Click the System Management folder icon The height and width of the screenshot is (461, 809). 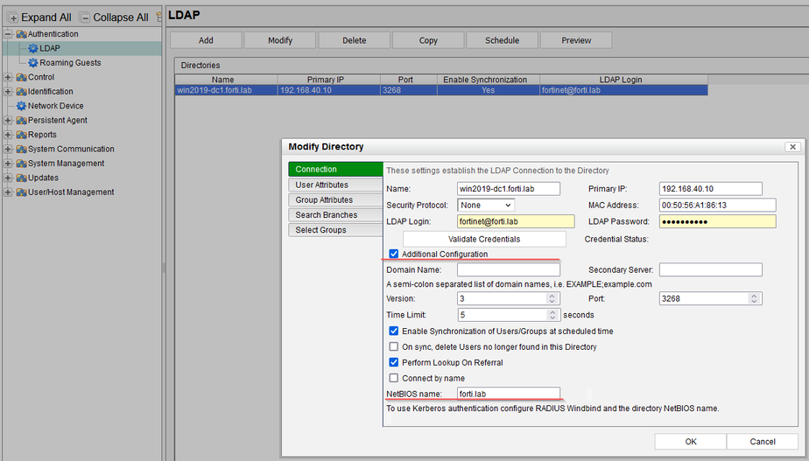(21, 164)
